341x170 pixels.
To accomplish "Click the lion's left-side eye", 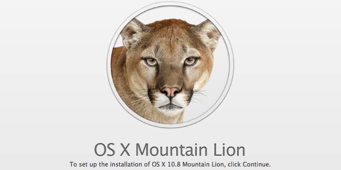I will 151,62.
